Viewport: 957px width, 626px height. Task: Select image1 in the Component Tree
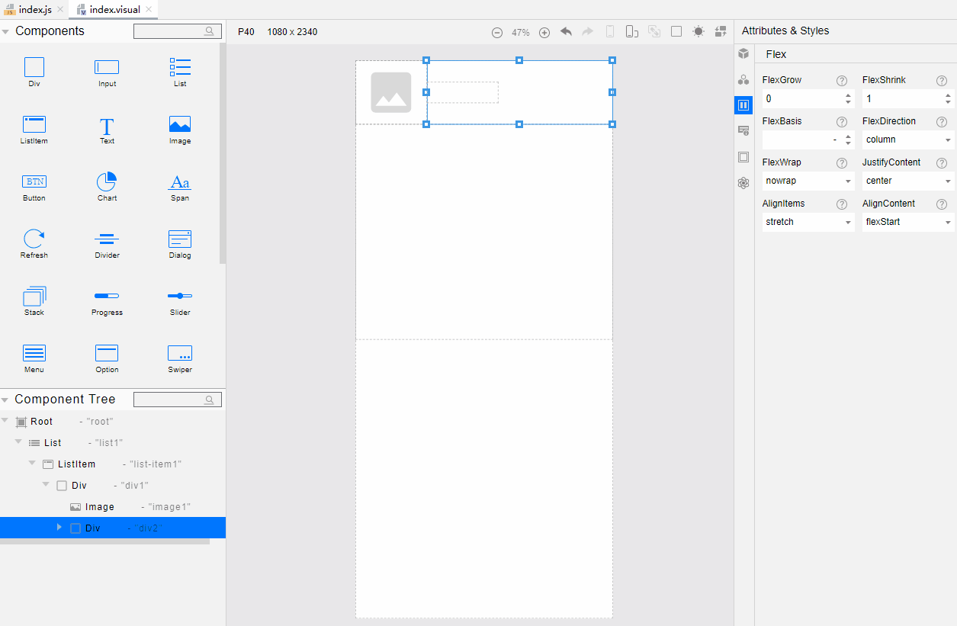coord(99,507)
